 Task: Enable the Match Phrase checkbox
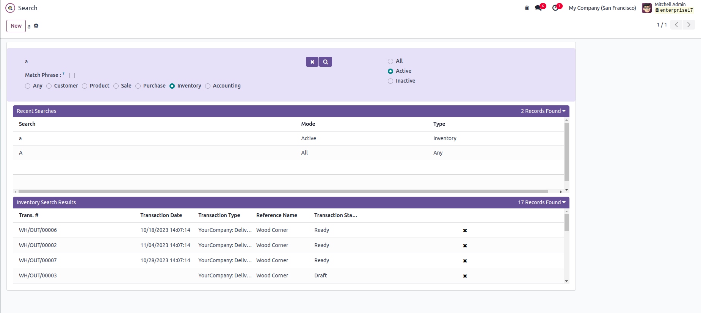72,75
